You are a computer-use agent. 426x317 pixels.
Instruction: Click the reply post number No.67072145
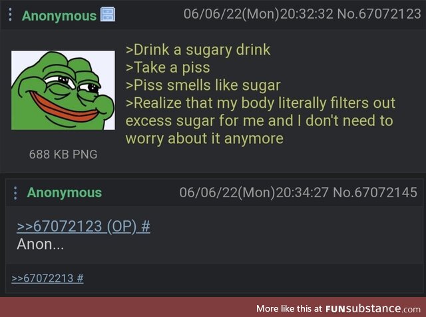click(x=375, y=192)
